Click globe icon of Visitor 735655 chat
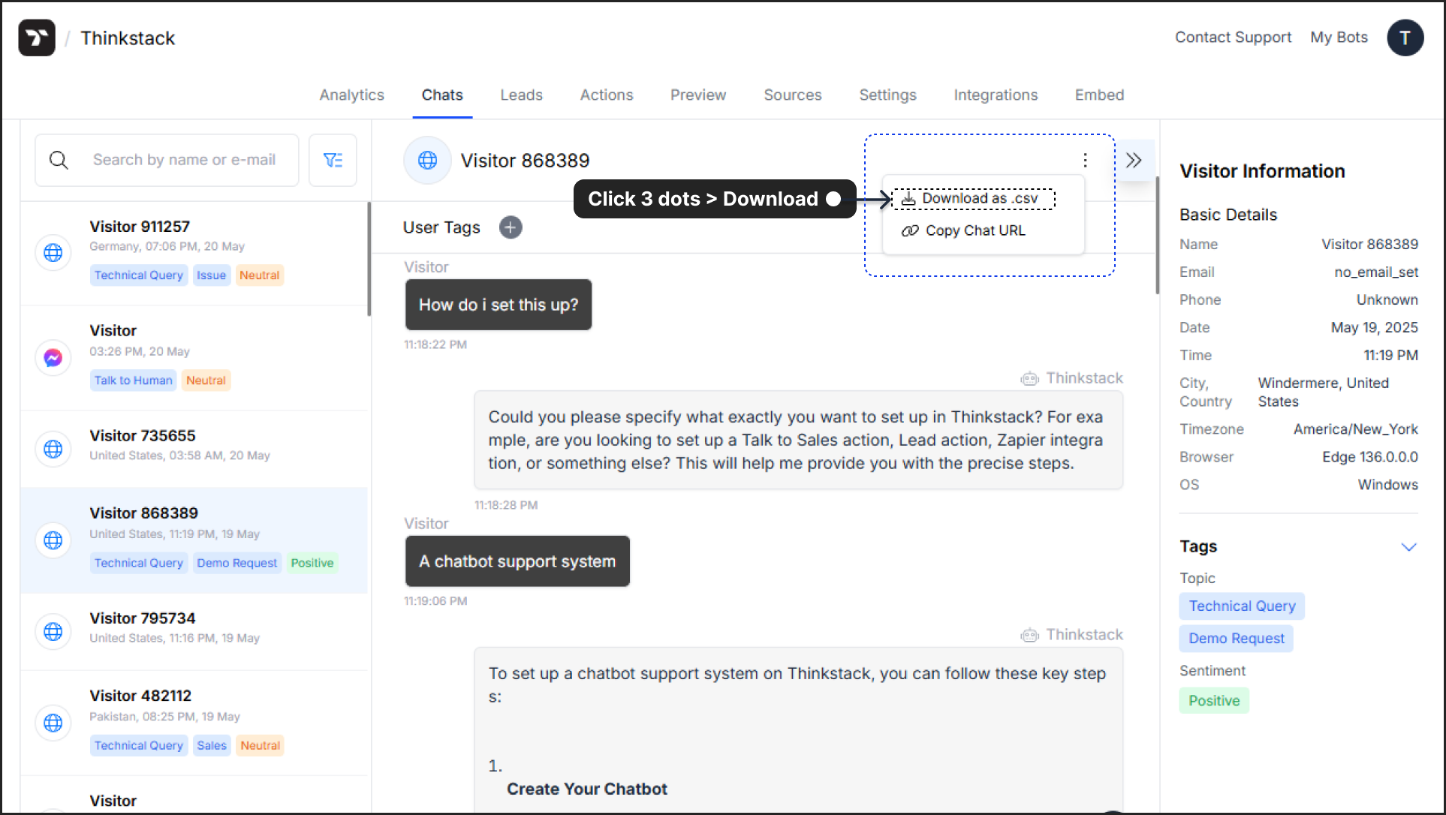The width and height of the screenshot is (1446, 815). 53,449
